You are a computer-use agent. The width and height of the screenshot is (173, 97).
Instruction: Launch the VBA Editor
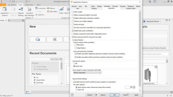click(52, 12)
